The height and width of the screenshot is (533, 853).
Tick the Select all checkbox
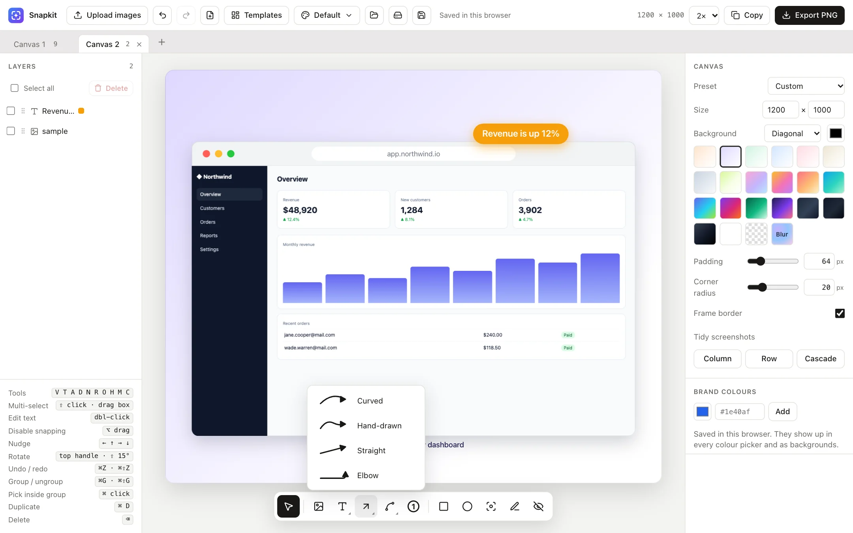15,88
